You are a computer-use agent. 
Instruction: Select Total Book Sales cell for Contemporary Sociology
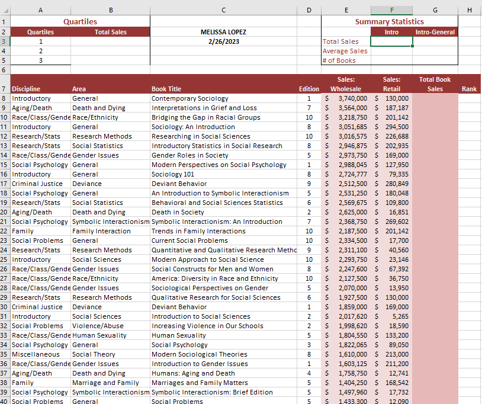(x=435, y=98)
